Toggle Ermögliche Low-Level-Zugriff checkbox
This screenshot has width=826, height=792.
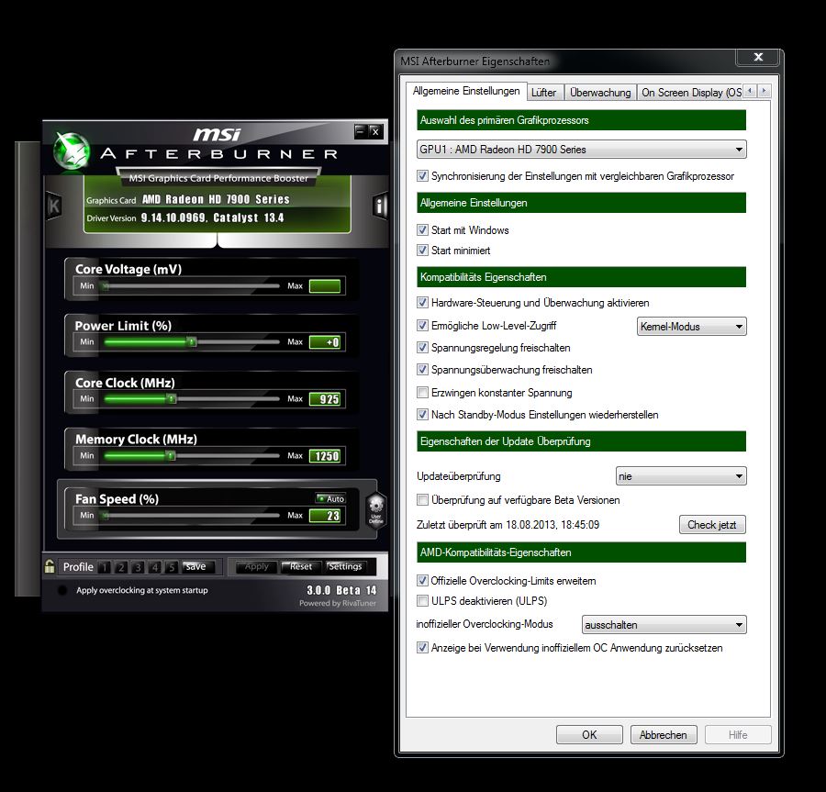[422, 326]
